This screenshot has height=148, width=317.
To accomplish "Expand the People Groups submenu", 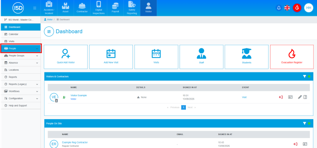I will tap(21, 56).
